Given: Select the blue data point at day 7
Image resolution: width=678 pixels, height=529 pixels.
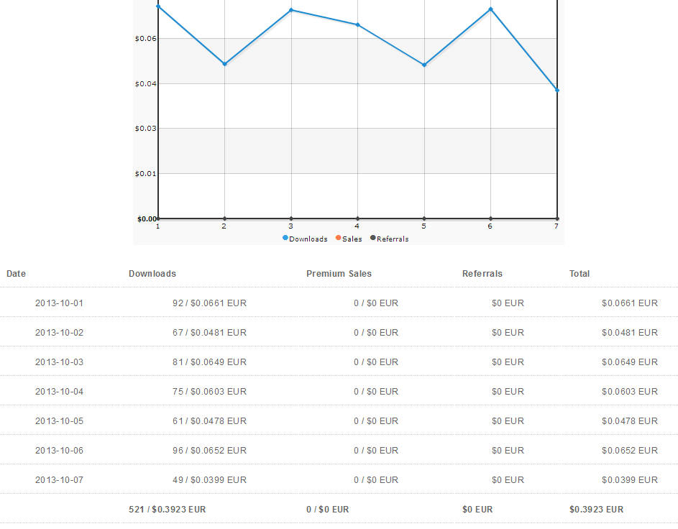Looking at the screenshot, I should tap(556, 90).
